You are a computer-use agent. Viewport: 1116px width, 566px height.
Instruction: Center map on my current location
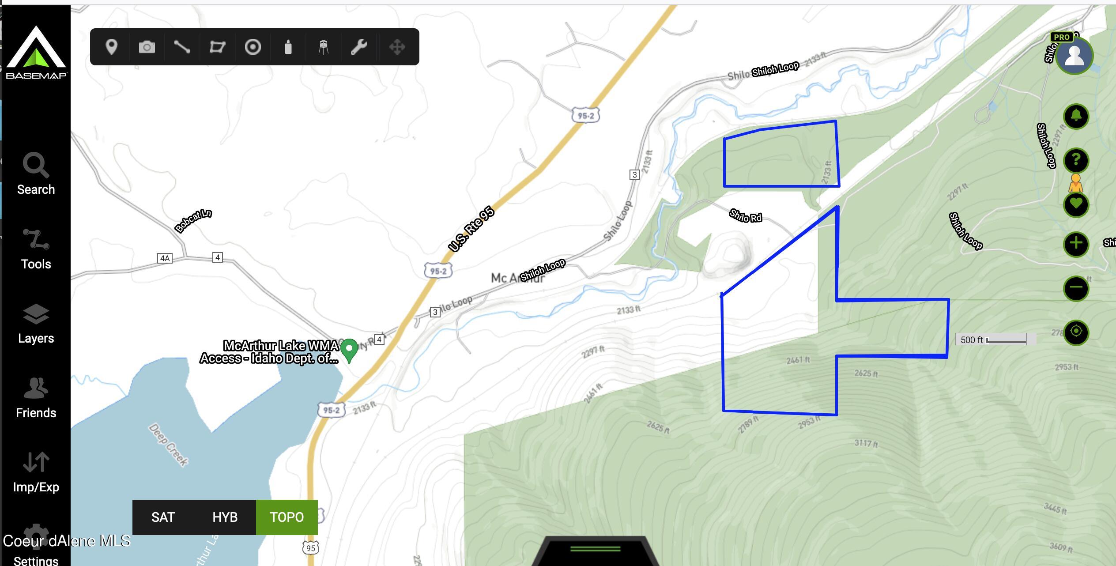[x=1076, y=332]
